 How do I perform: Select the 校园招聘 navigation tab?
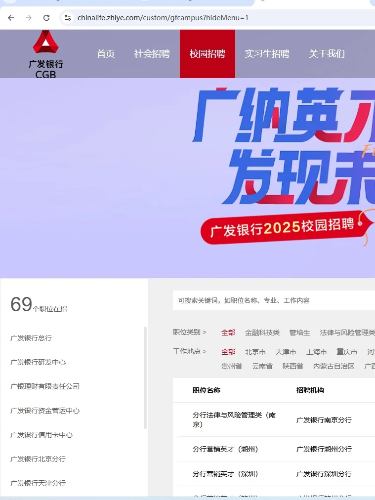(x=208, y=54)
